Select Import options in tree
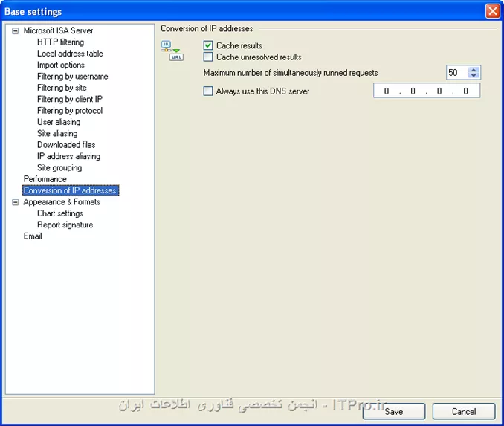Viewport: 504px width, 426px height. click(x=61, y=65)
